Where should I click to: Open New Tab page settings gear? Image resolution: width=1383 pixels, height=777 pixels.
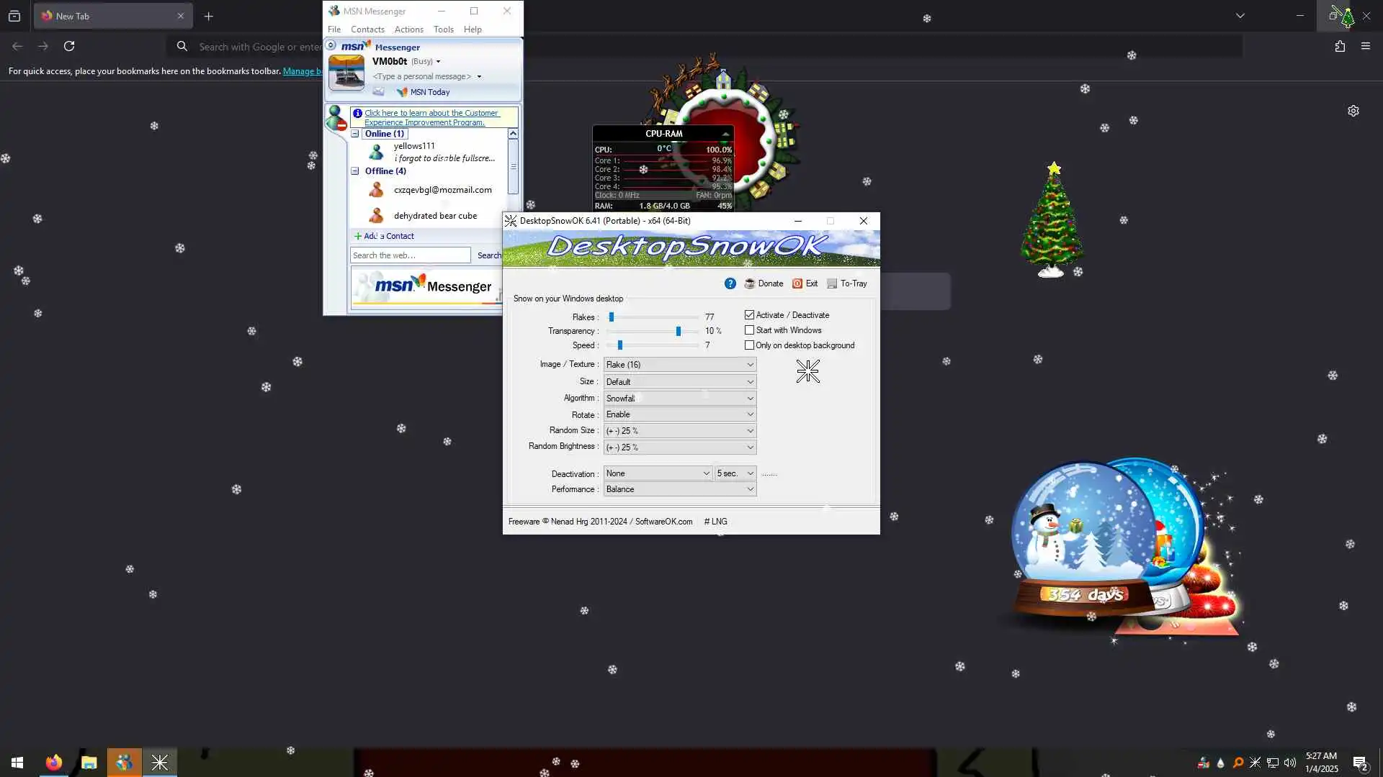(x=1353, y=111)
